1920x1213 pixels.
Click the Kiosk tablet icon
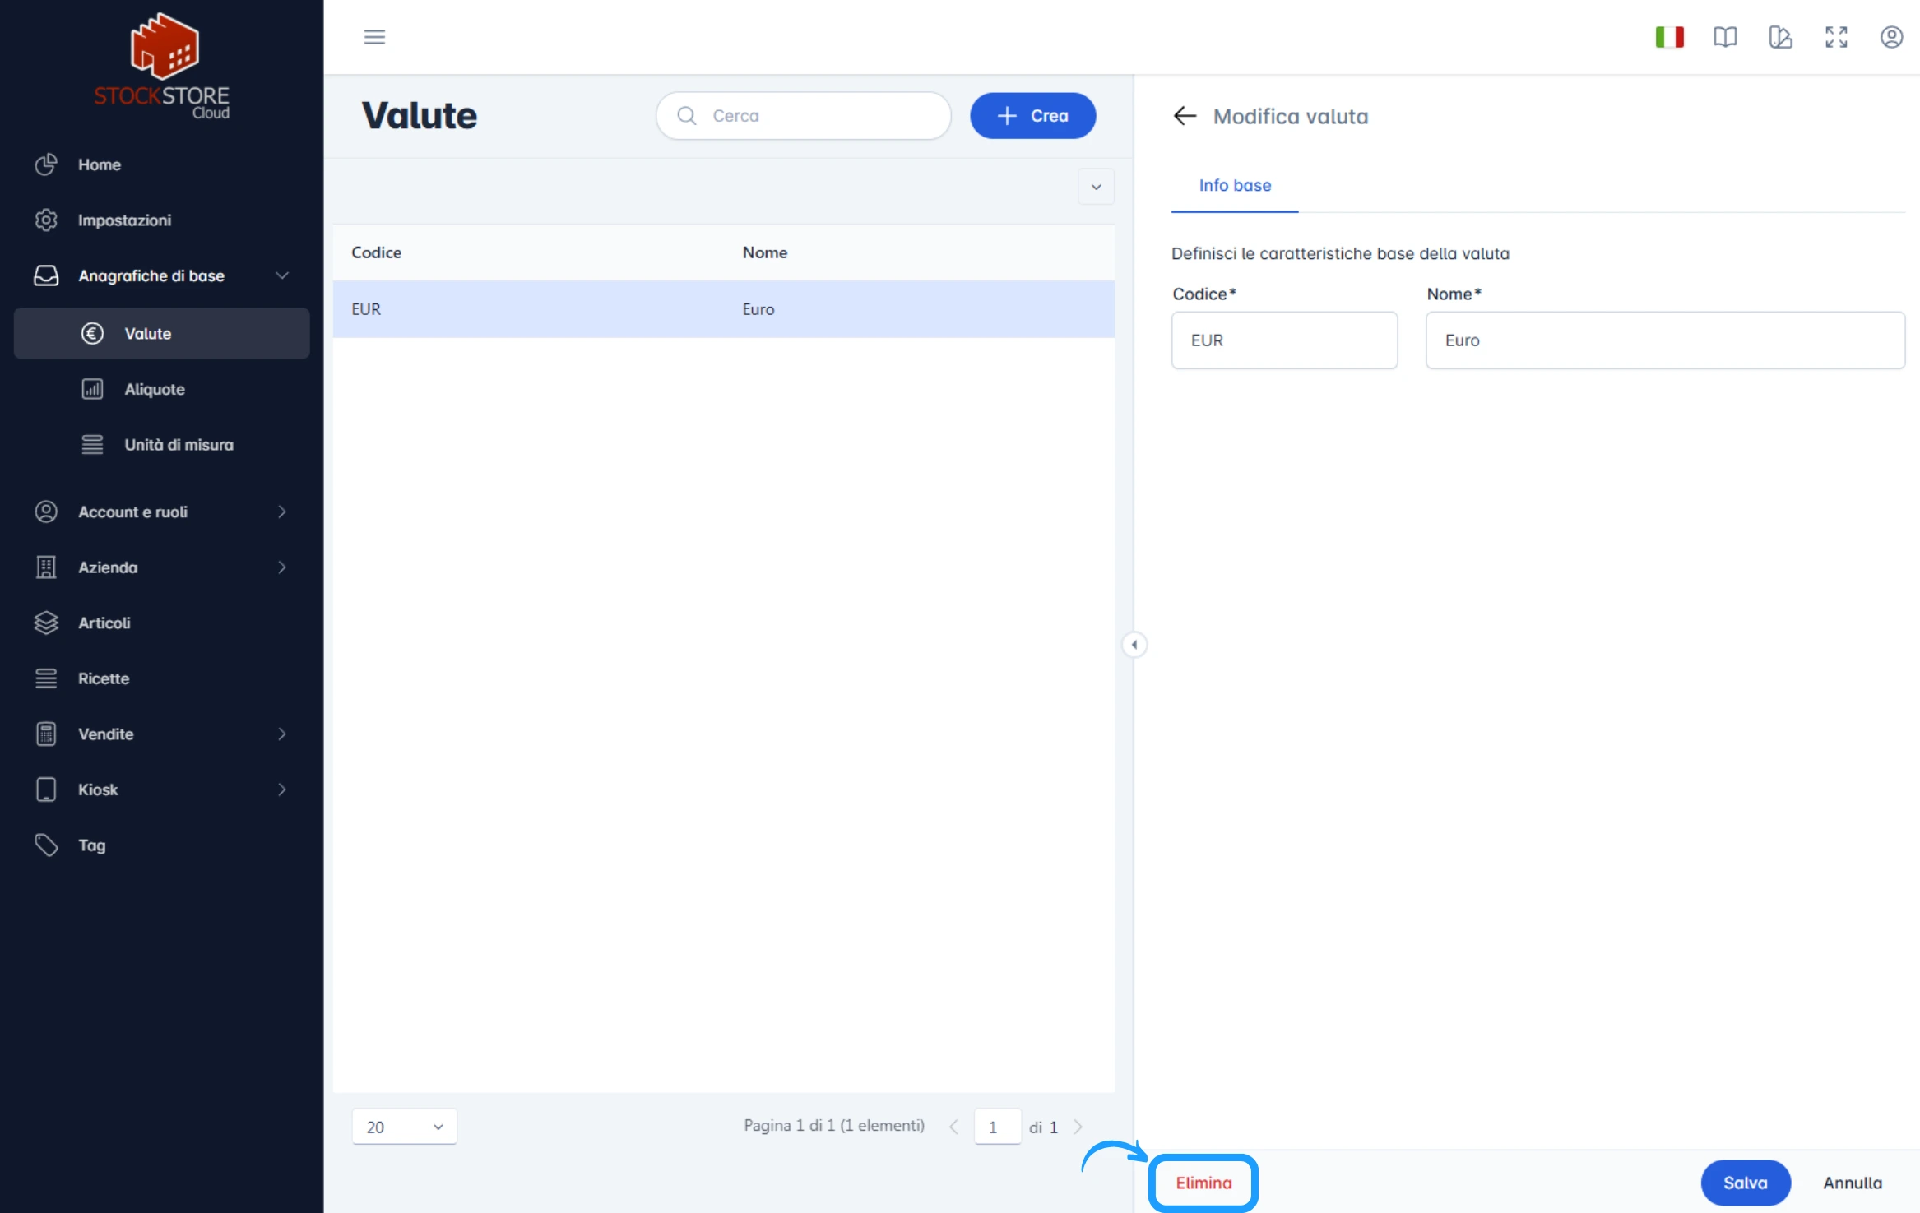[46, 789]
